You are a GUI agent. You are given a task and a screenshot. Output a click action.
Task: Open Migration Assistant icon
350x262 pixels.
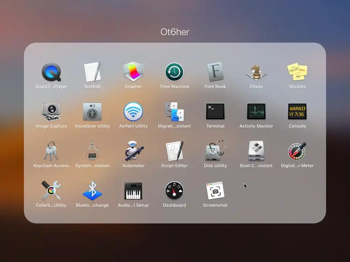click(x=174, y=112)
